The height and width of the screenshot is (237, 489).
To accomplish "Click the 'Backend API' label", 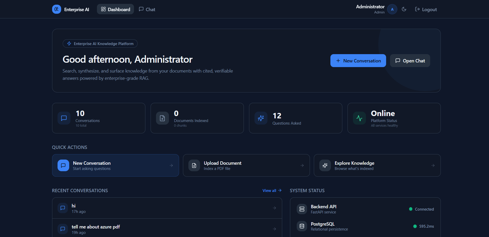I will tap(323, 206).
